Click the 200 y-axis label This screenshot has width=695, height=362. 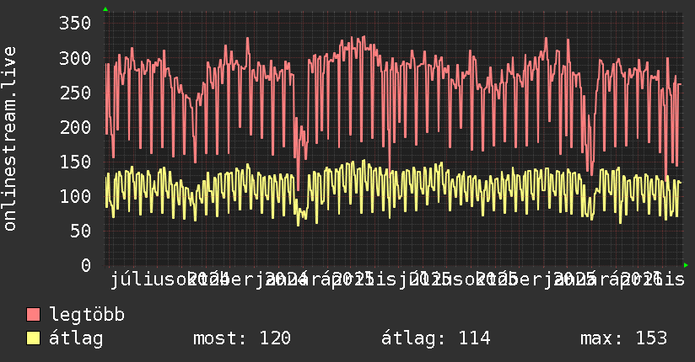tap(75, 127)
